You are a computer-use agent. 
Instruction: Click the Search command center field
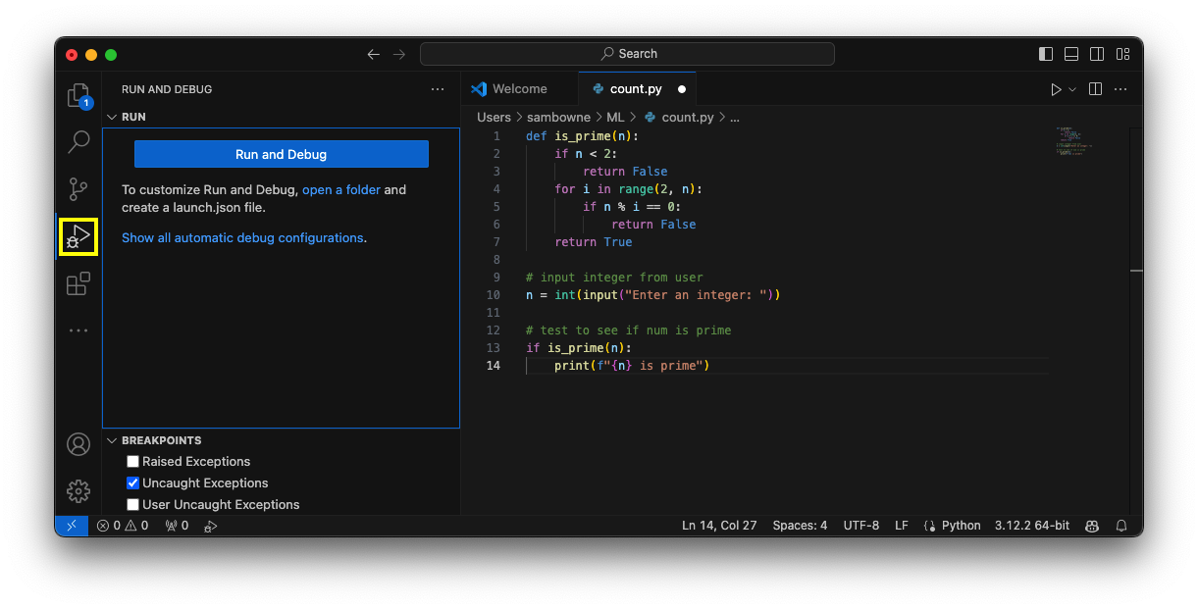[627, 54]
